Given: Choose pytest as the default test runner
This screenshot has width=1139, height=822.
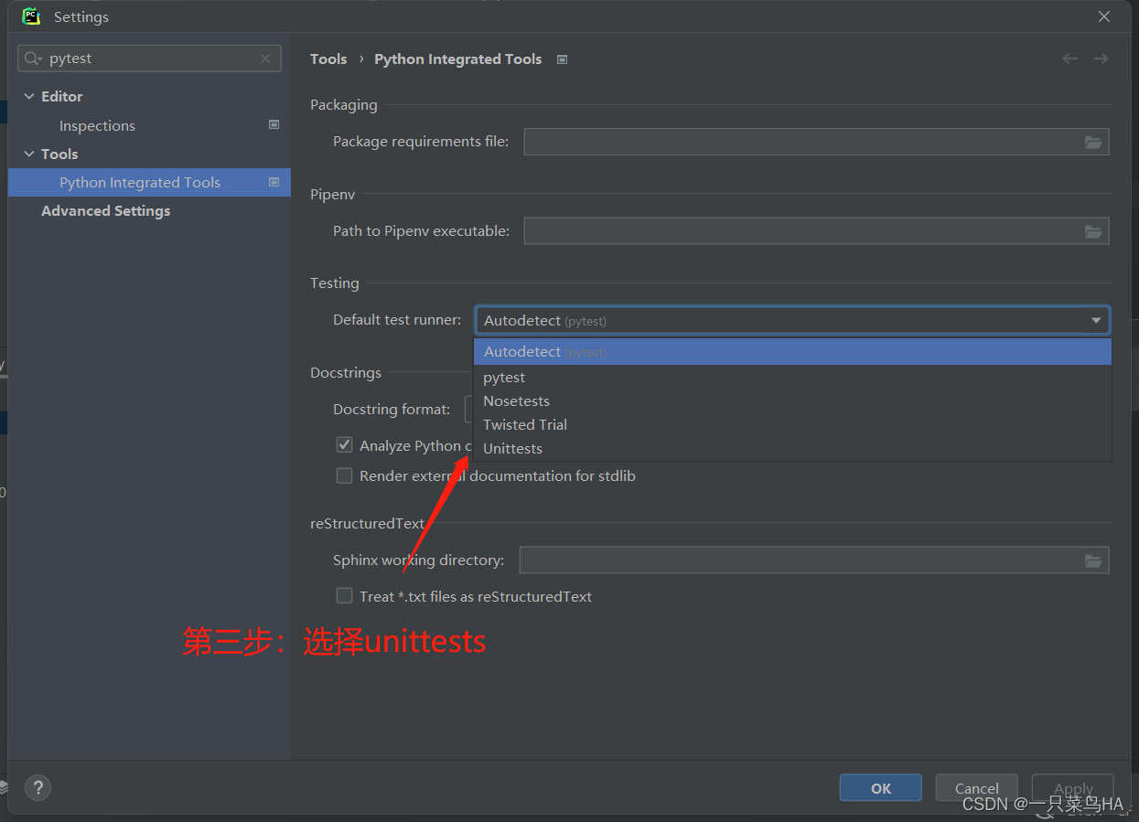Looking at the screenshot, I should (504, 377).
